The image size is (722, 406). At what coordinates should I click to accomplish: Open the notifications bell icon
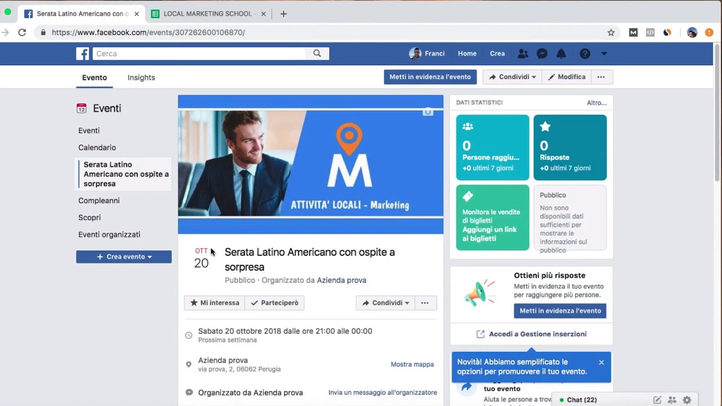point(561,54)
